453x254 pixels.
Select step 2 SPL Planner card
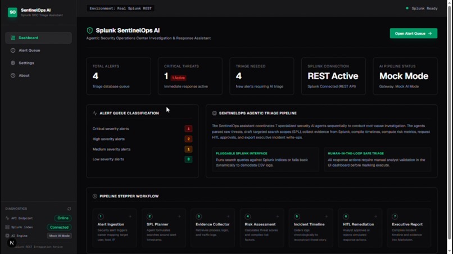(x=164, y=228)
